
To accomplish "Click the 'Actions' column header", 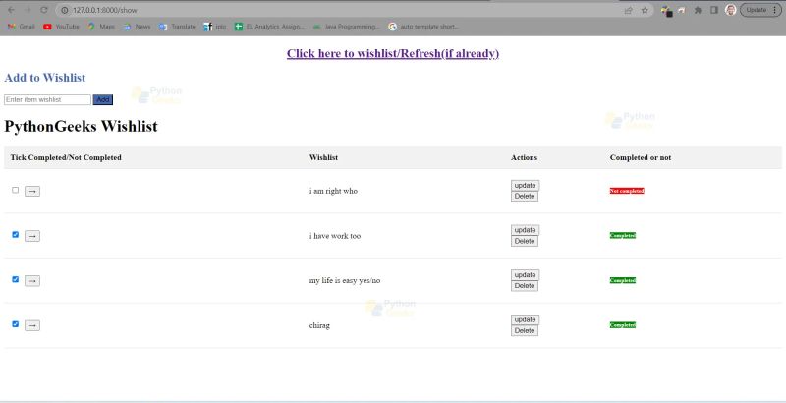I will coord(524,157).
